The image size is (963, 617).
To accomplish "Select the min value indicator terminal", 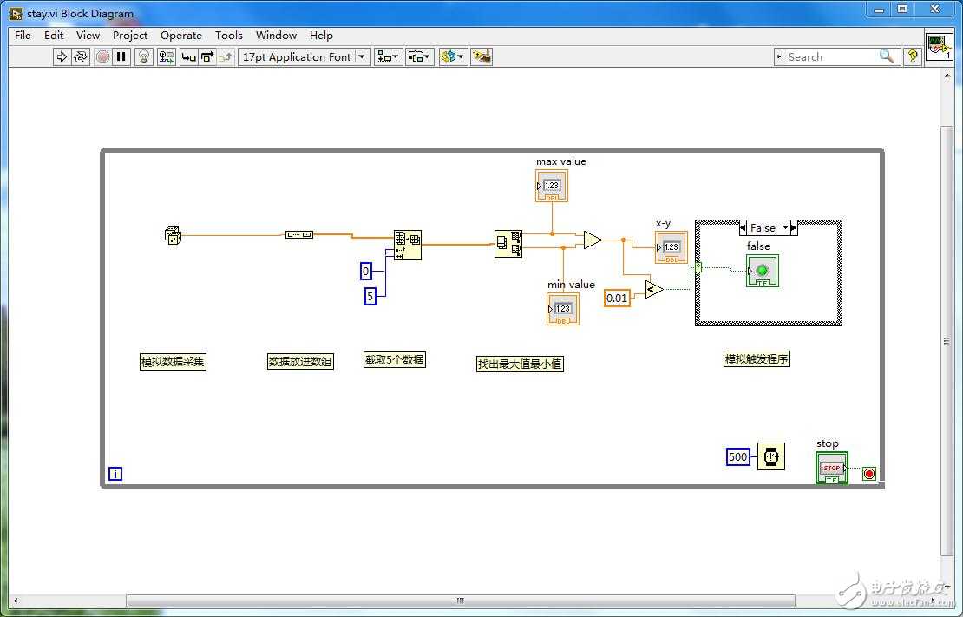I will (562, 309).
